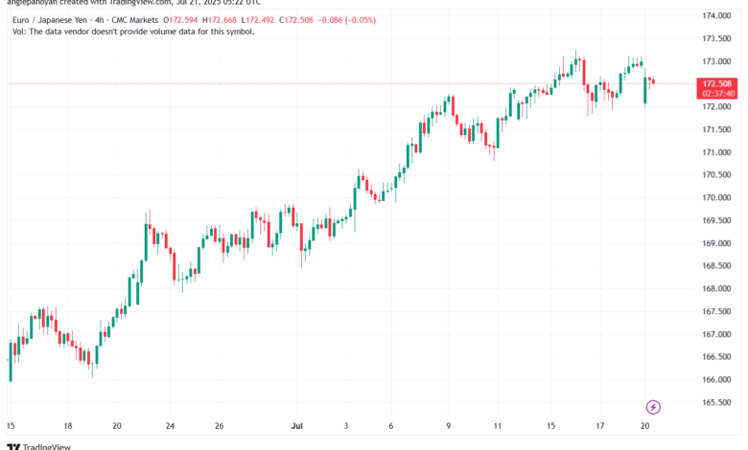Click the 169.000 price axis label

[716, 243]
